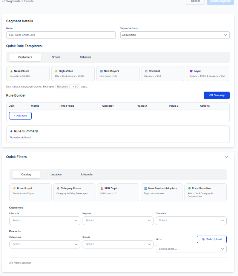This screenshot has width=238, height=276.
Task: Click the Bulk Upload button
Action: 212,239
